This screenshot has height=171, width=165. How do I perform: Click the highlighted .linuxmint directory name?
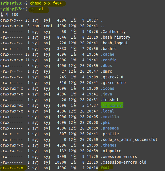pos(112,105)
